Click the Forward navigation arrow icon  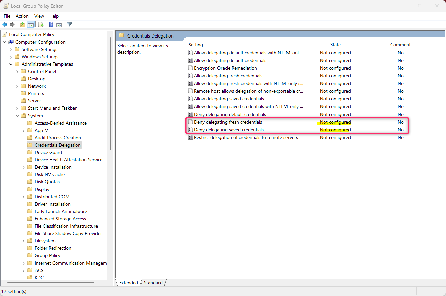pyautogui.click(x=12, y=24)
